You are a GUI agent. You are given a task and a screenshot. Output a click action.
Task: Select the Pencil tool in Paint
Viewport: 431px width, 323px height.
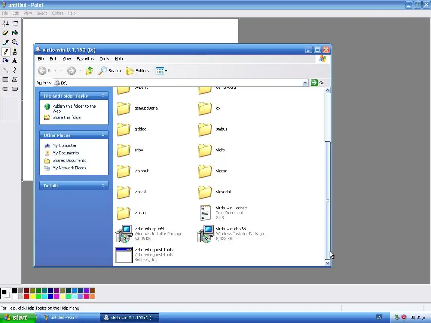(6, 52)
